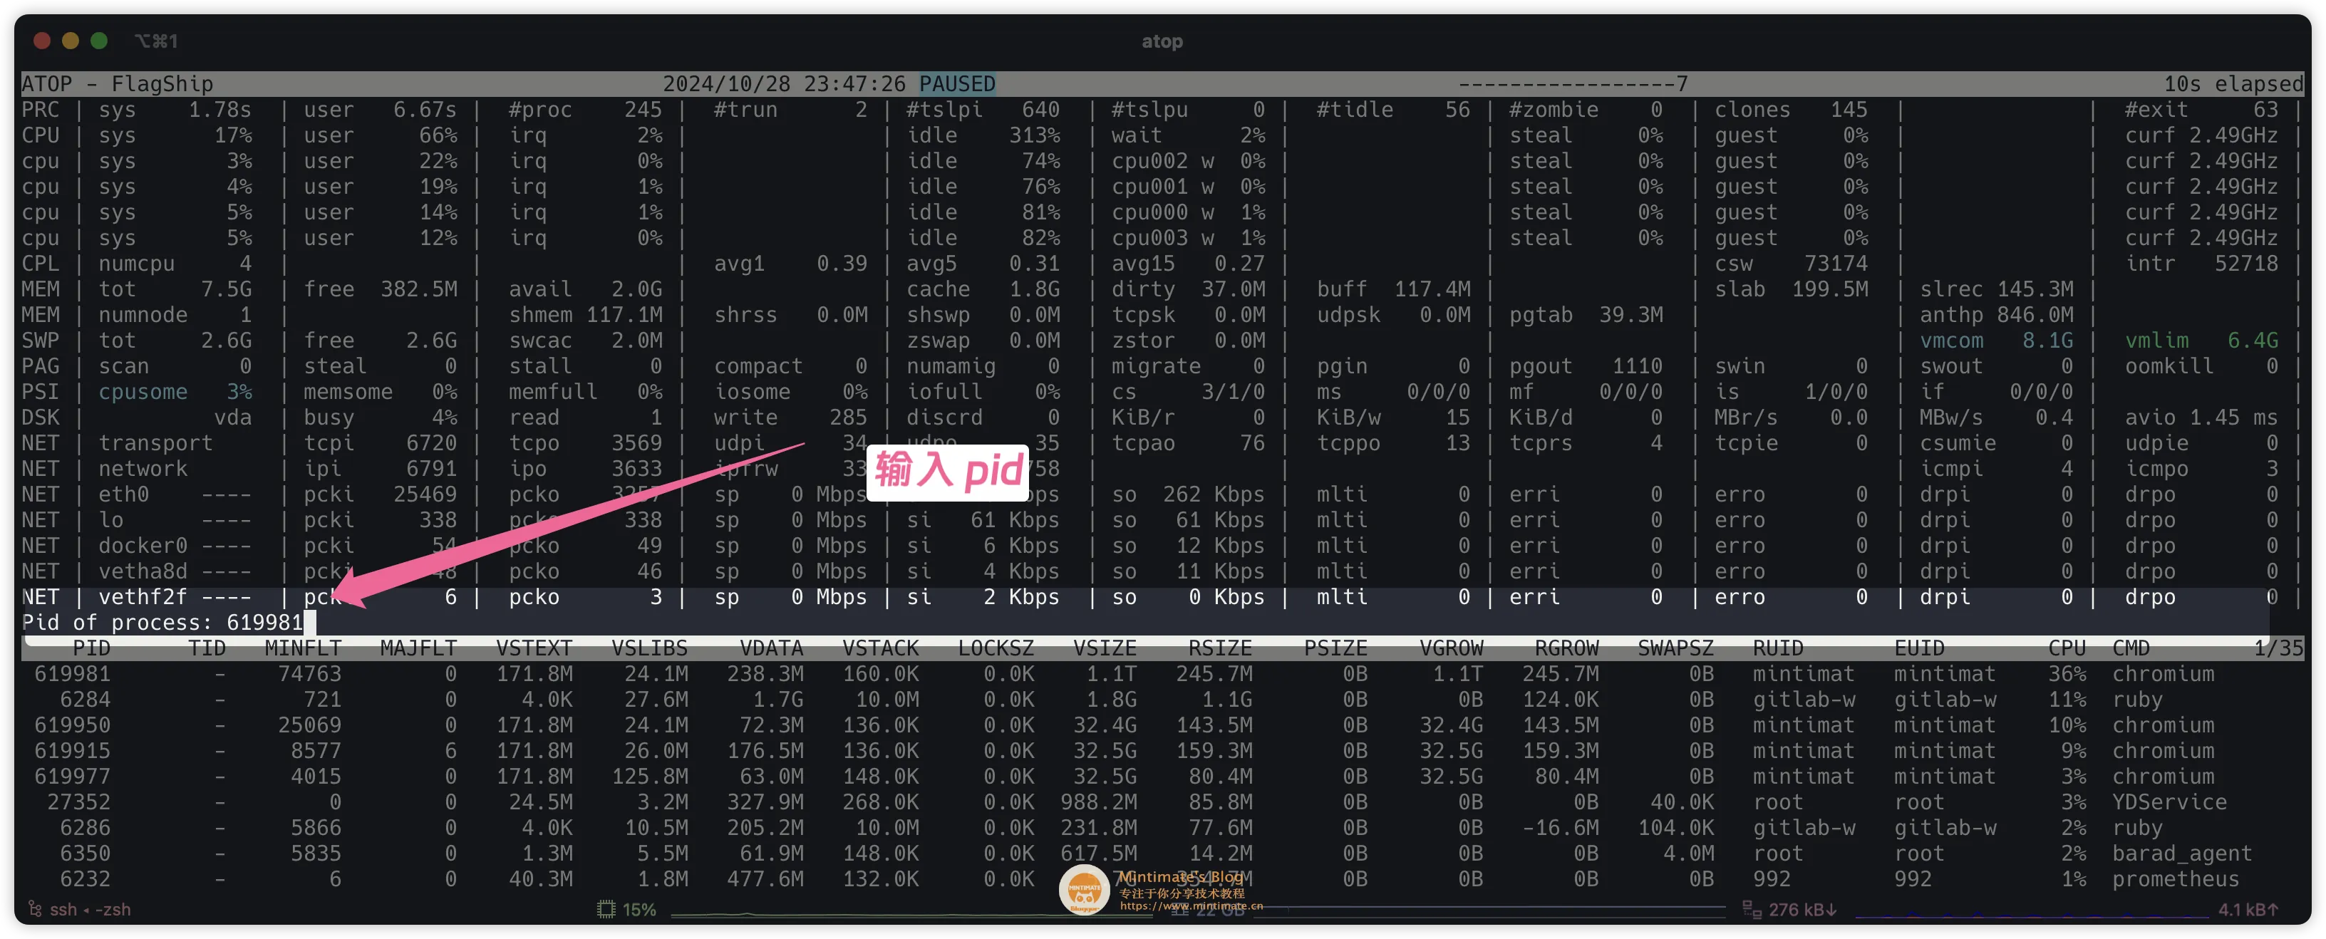Click the 'cpusome 3%' PSI value

coord(175,392)
